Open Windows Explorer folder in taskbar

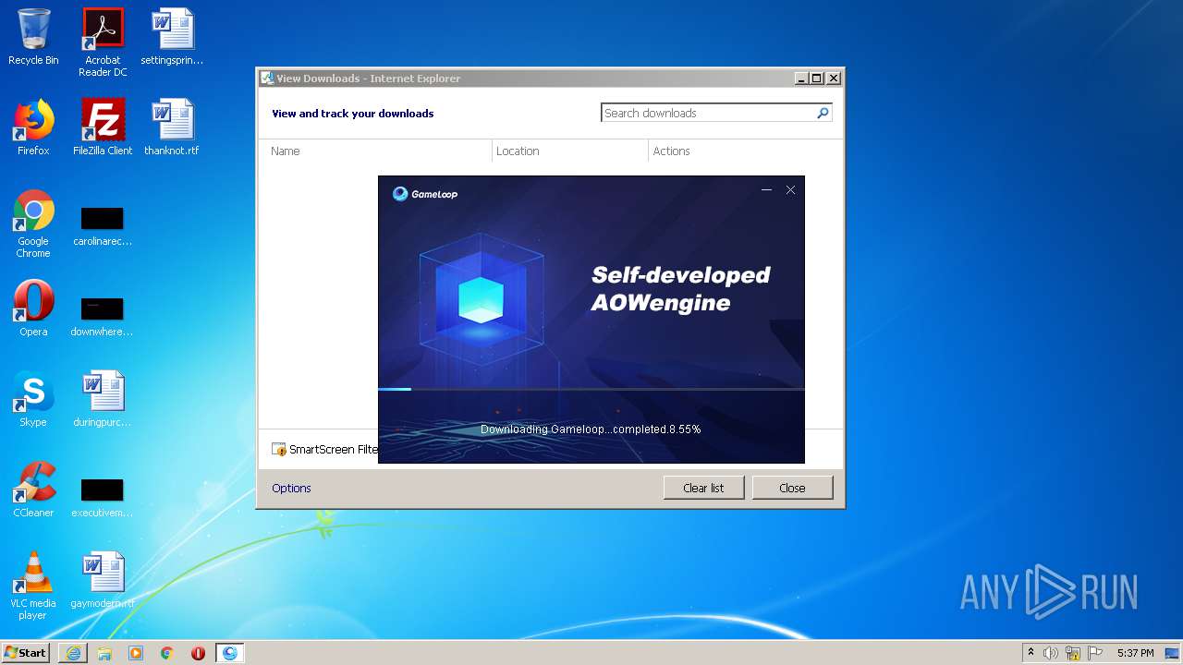(104, 653)
